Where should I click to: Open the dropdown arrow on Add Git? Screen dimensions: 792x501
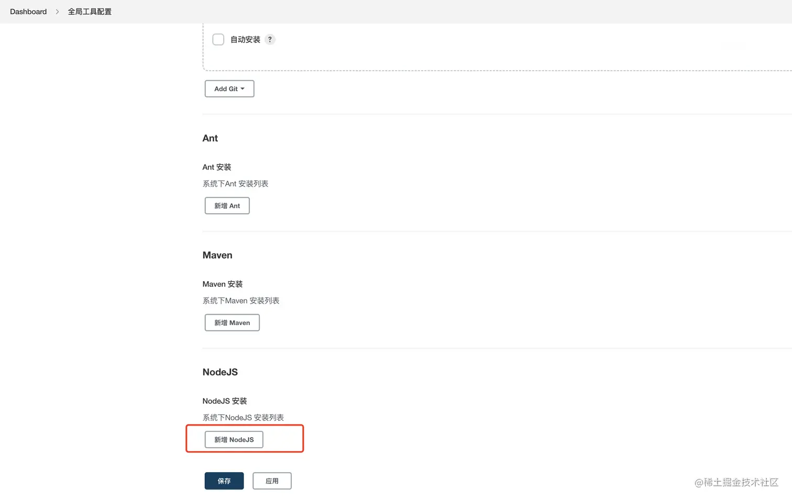click(243, 88)
